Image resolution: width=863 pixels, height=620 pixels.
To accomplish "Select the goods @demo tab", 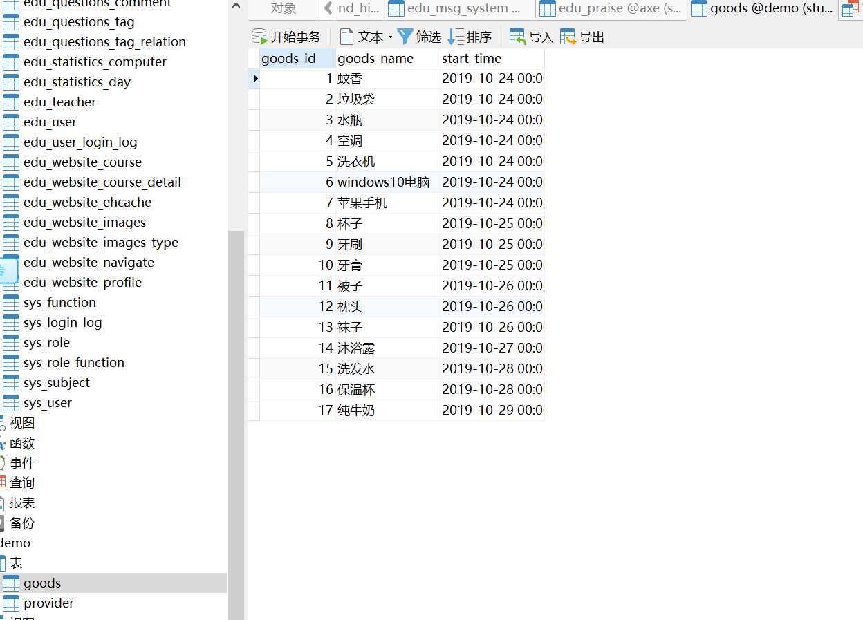I will tap(763, 9).
